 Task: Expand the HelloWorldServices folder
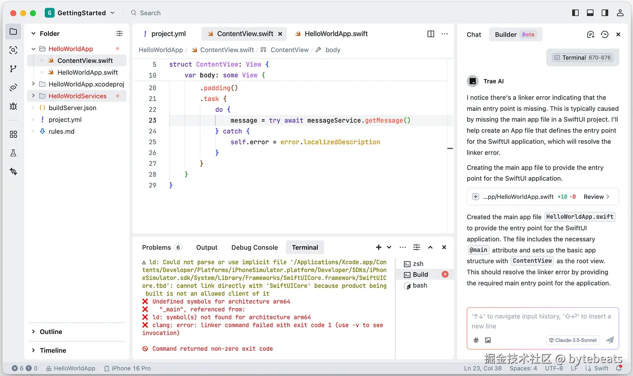point(33,96)
